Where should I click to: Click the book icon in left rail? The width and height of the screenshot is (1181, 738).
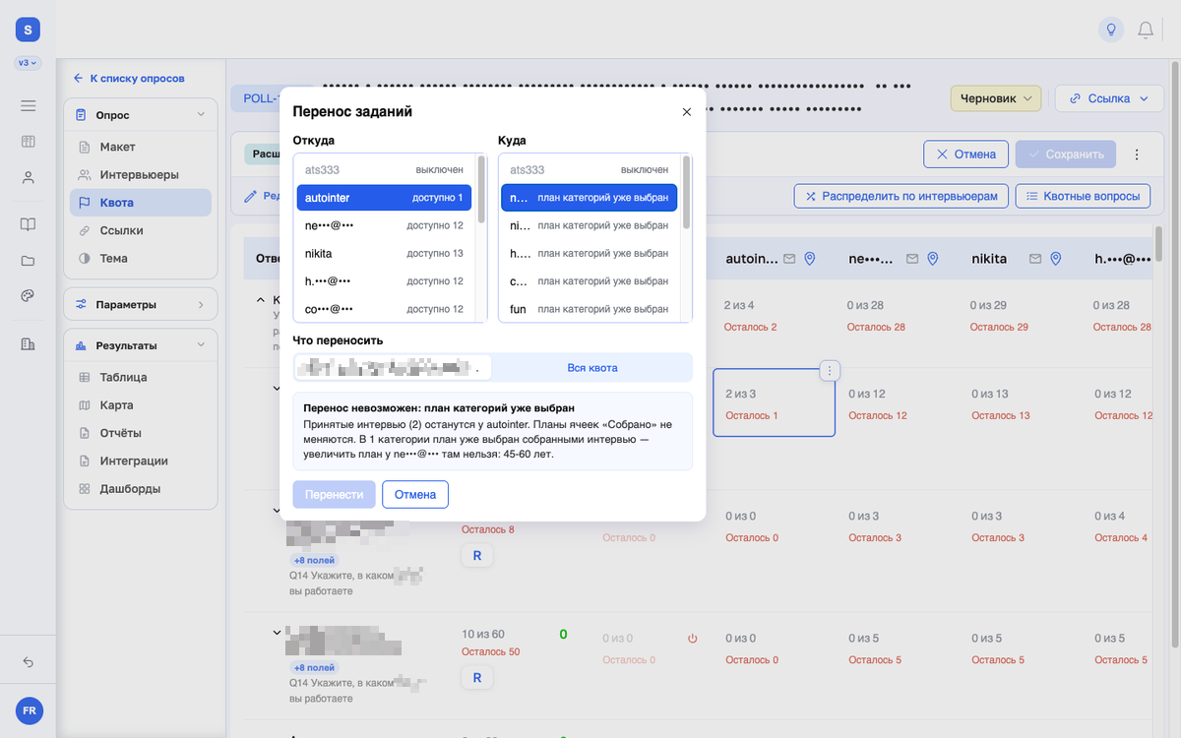(28, 224)
